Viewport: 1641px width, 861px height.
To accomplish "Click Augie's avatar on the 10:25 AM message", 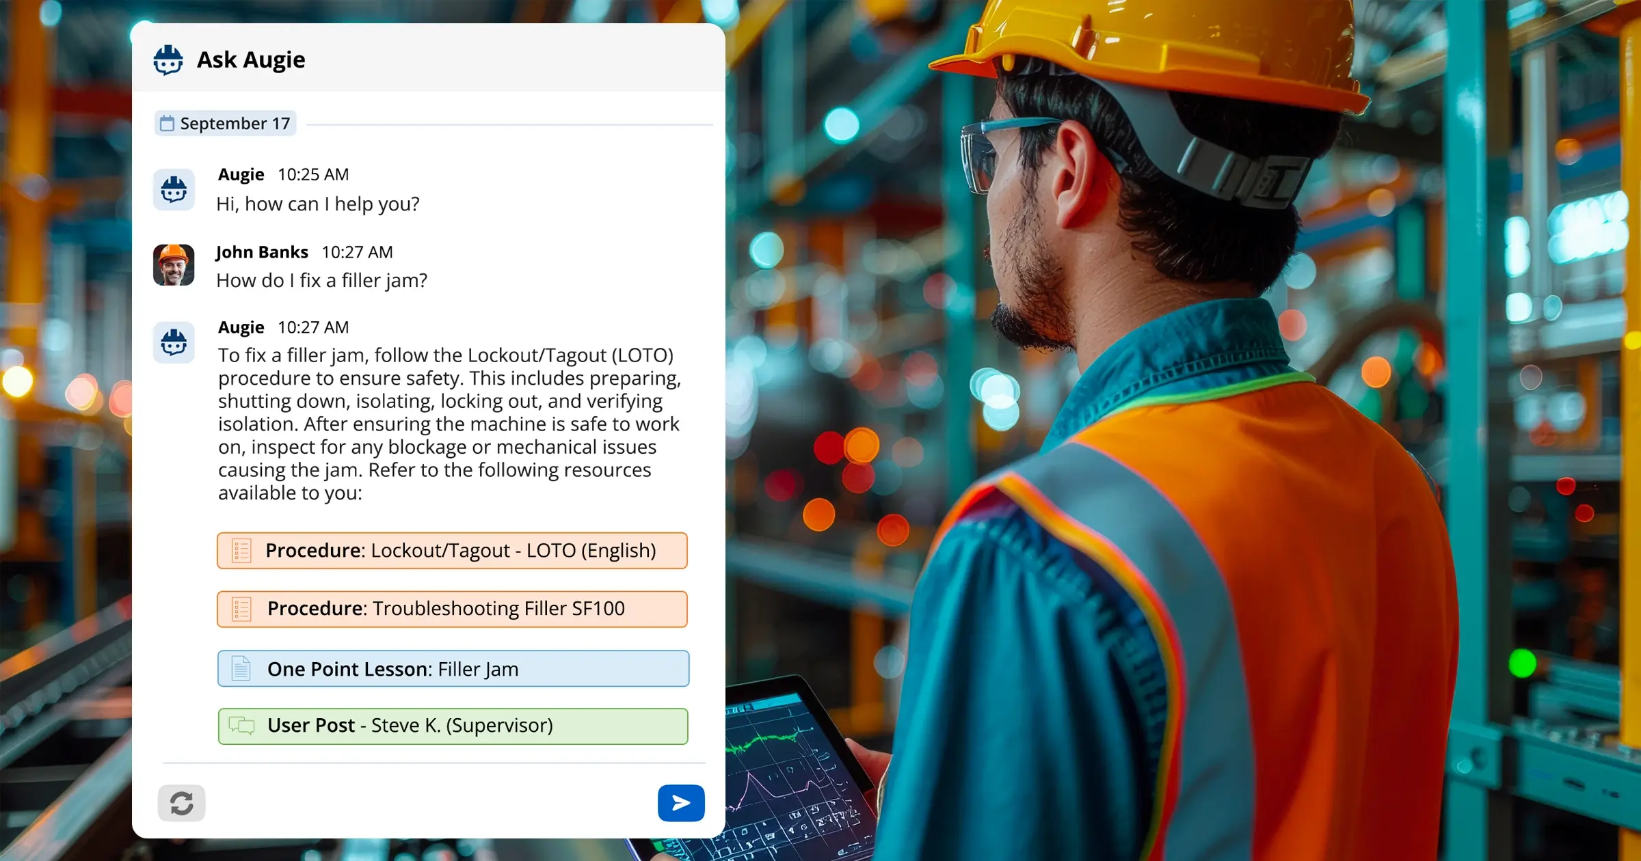I will click(174, 190).
